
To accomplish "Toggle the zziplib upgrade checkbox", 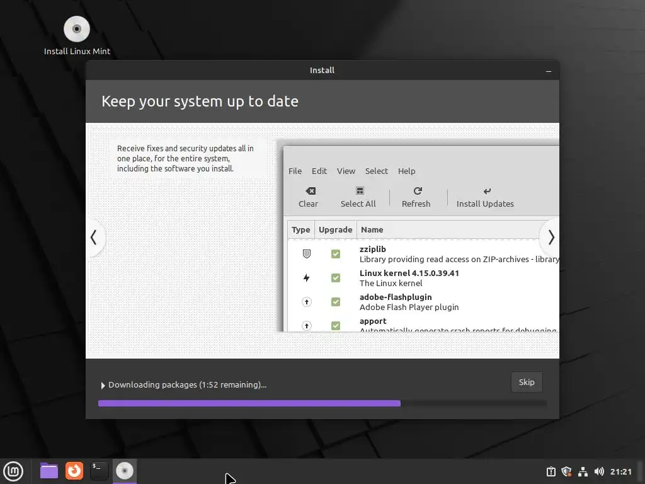I will pyautogui.click(x=336, y=254).
